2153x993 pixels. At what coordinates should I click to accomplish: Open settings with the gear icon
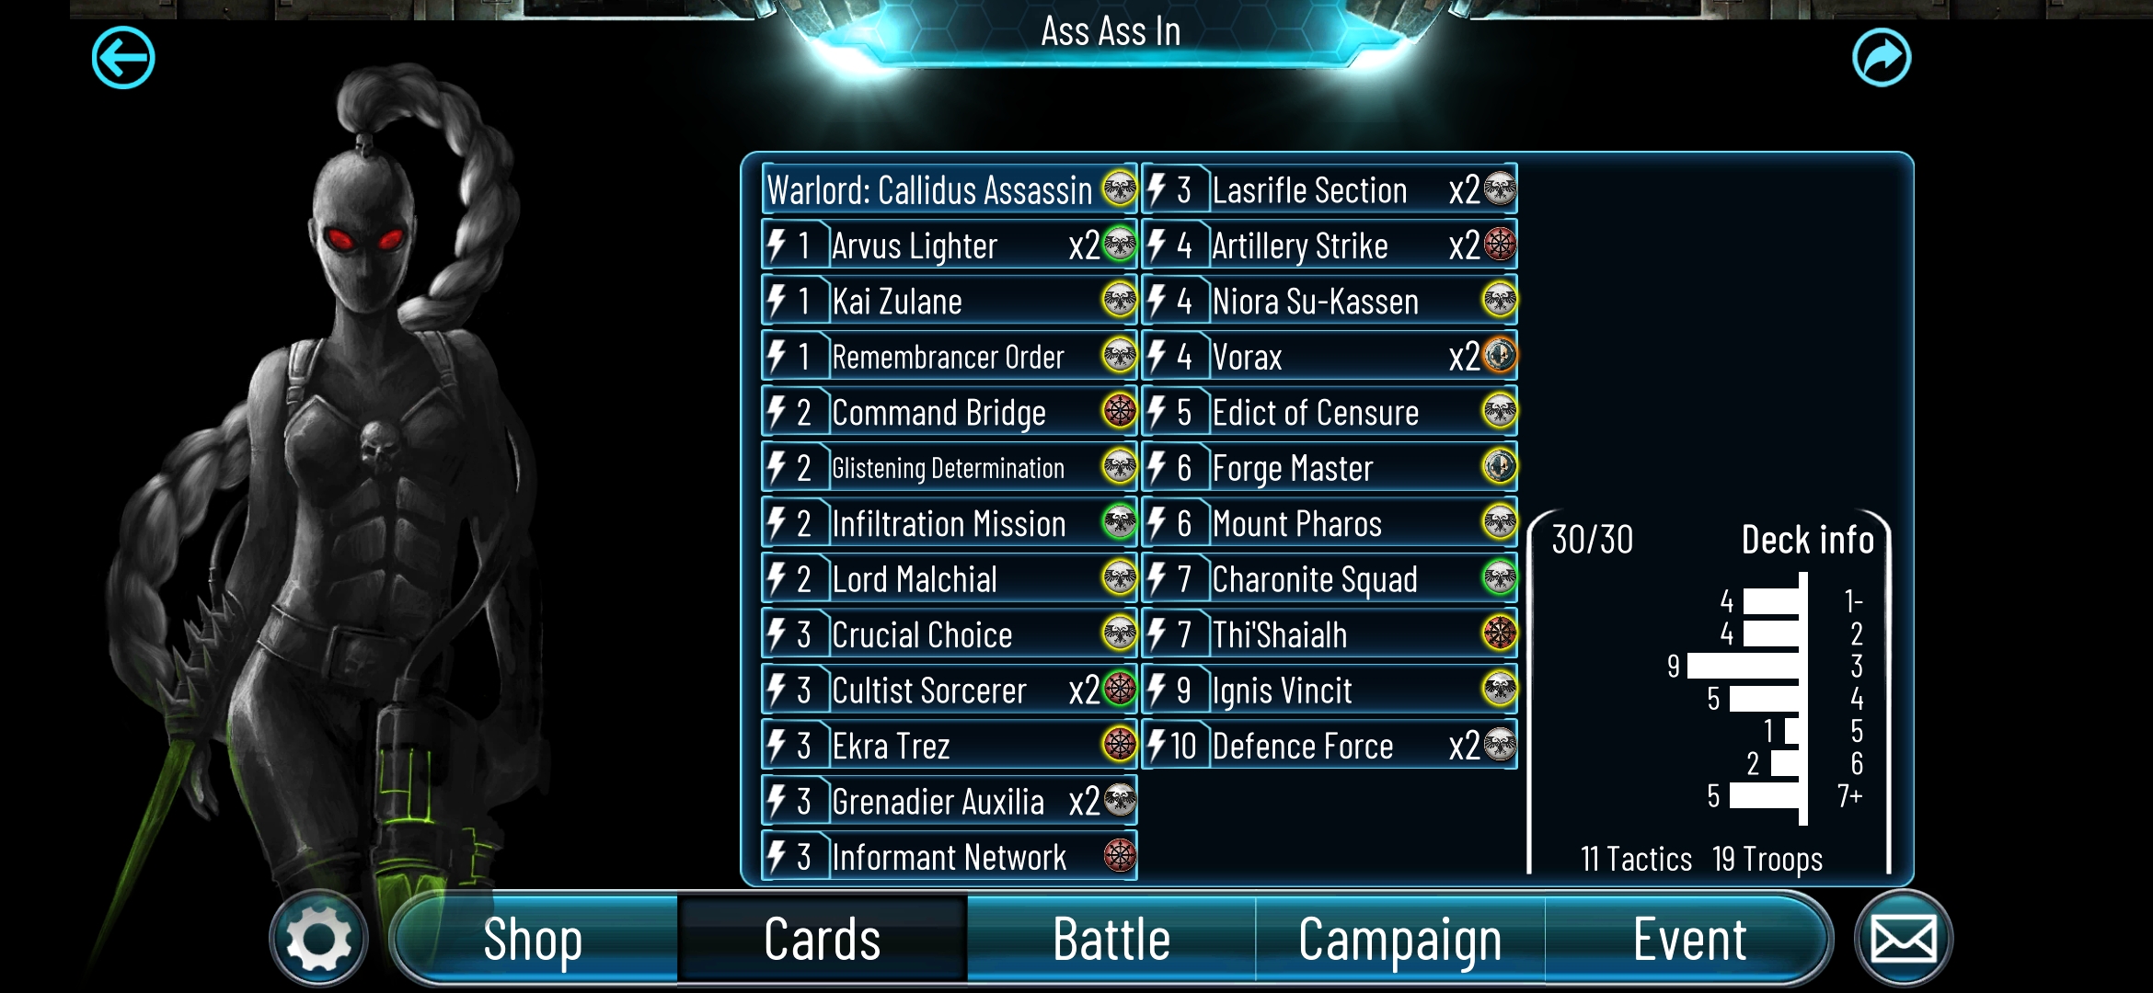(318, 939)
